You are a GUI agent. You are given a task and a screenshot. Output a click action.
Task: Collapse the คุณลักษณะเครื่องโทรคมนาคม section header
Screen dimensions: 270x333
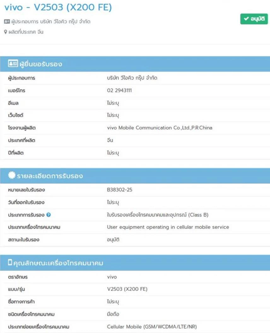[135, 263]
